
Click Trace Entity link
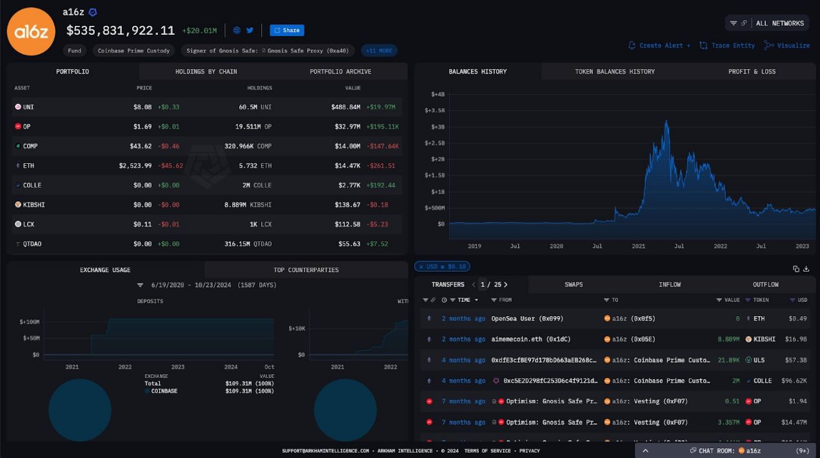point(727,46)
